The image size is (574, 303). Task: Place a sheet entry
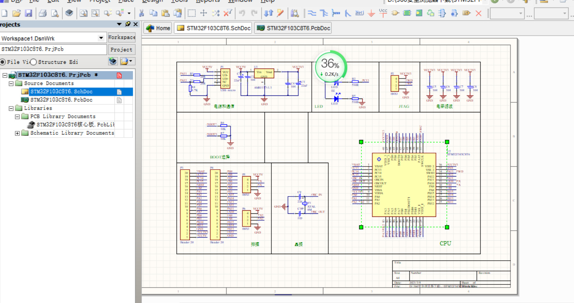[419, 13]
